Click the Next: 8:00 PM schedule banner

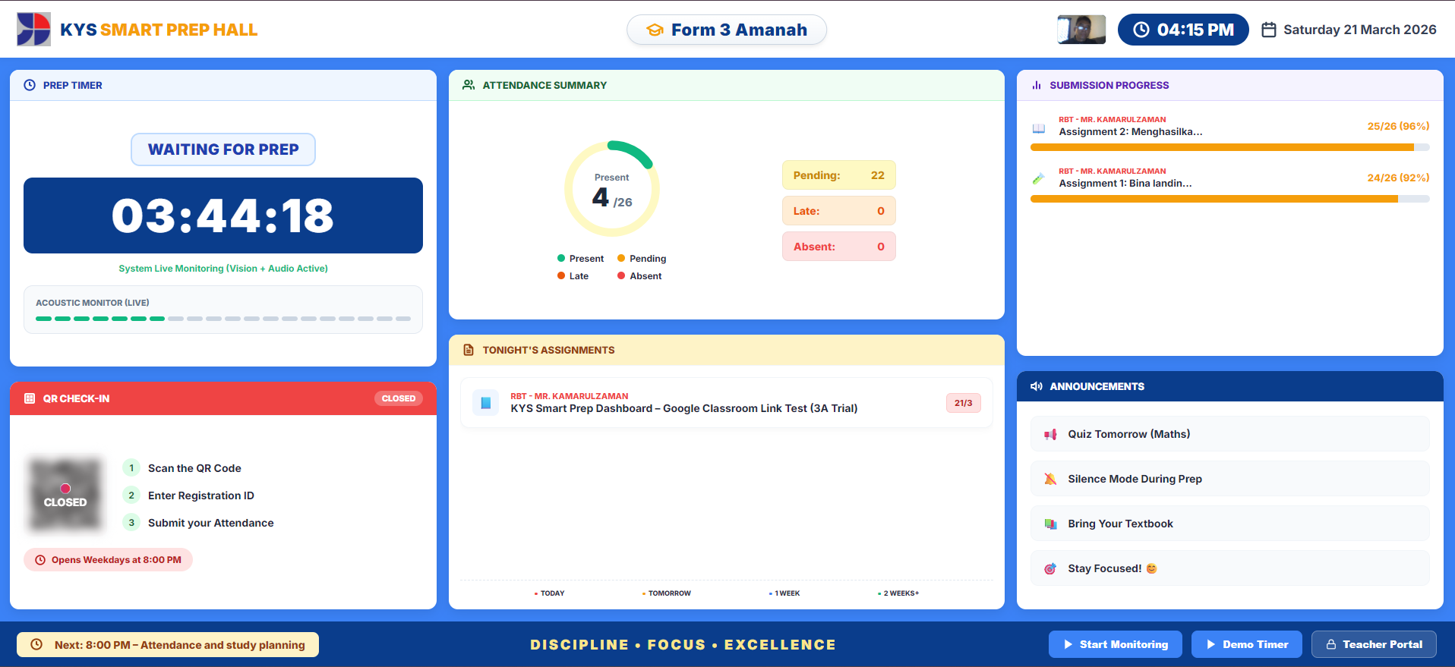coord(168,644)
